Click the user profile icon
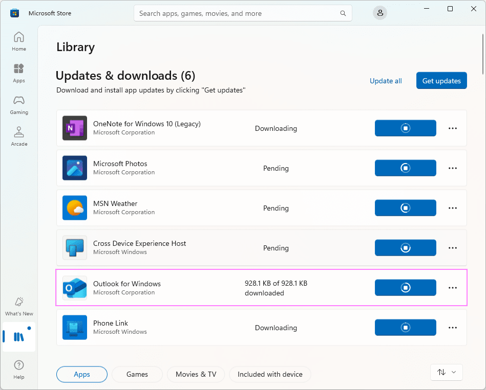The height and width of the screenshot is (390, 486). (x=380, y=13)
